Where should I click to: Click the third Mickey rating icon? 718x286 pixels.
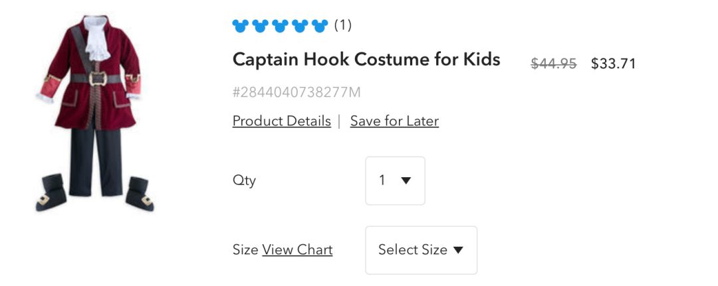(281, 26)
